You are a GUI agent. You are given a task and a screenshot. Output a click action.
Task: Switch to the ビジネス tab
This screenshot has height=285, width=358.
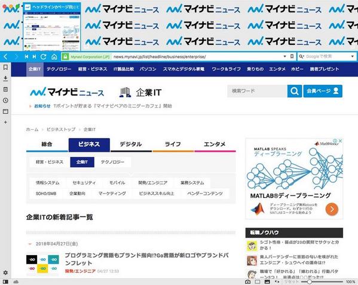coord(89,145)
